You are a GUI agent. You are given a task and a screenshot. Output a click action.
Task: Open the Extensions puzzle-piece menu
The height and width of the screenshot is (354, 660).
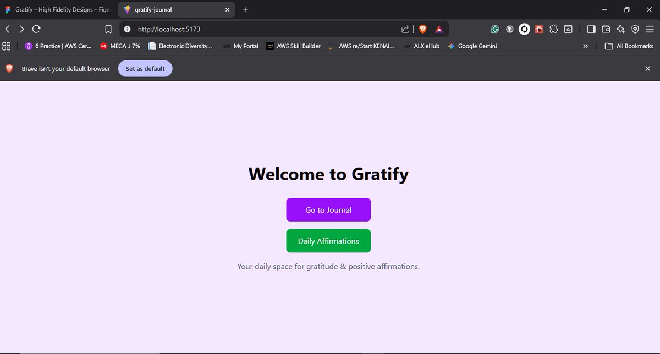click(x=554, y=29)
